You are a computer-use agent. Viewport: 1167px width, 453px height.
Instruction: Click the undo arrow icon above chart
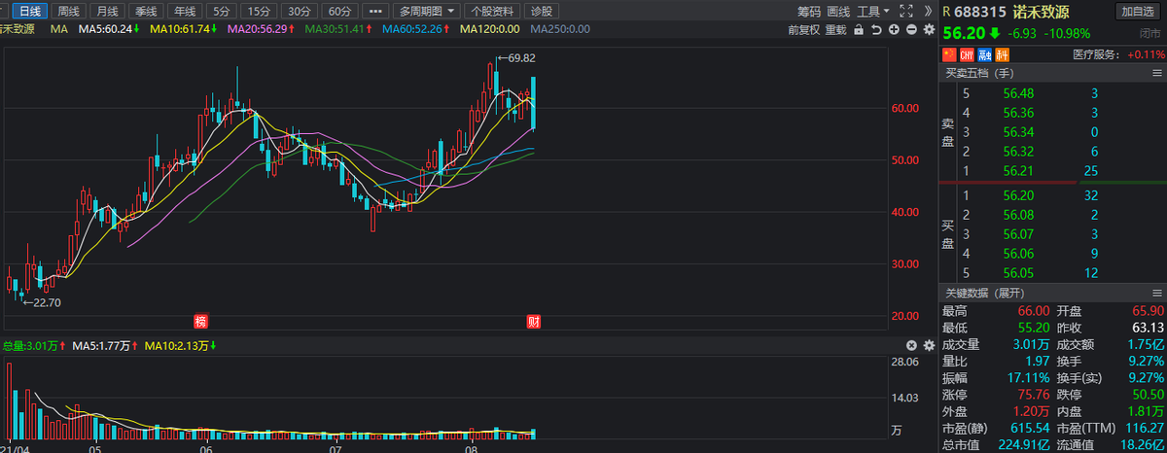(x=878, y=29)
